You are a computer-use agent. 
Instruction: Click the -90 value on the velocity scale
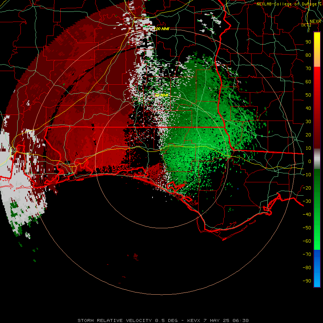[x=307, y=281]
